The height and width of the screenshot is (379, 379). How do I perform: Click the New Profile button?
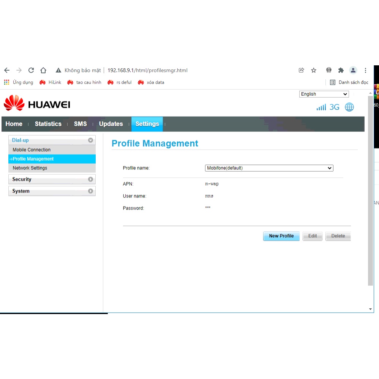click(x=281, y=236)
